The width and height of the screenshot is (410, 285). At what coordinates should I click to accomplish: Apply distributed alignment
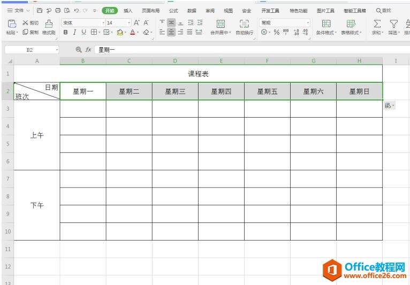click(199, 32)
